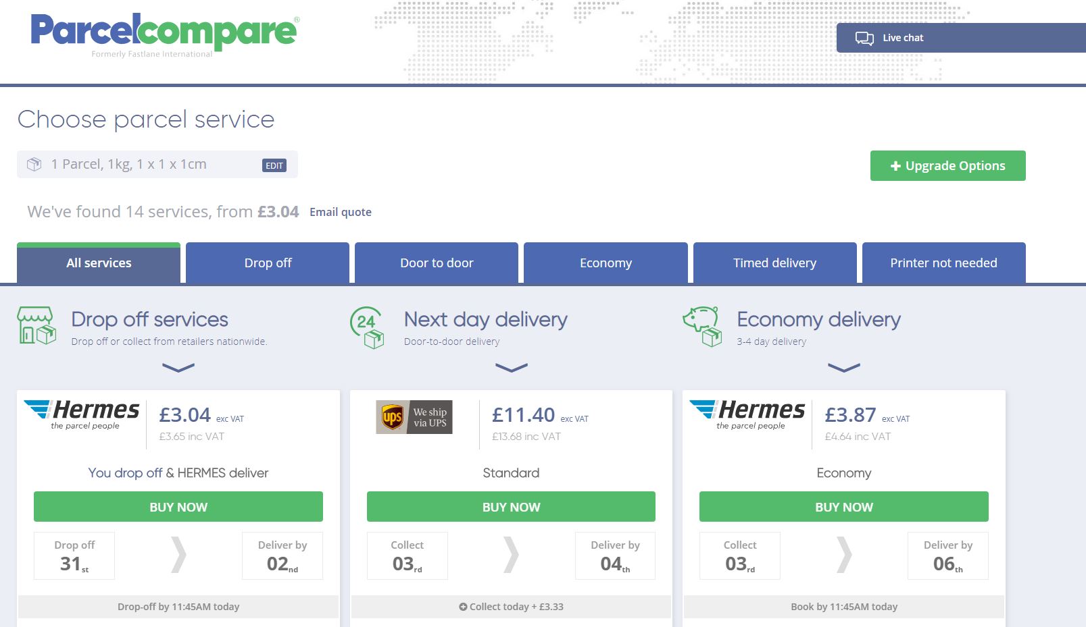Select the Printer not needed tab

944,263
